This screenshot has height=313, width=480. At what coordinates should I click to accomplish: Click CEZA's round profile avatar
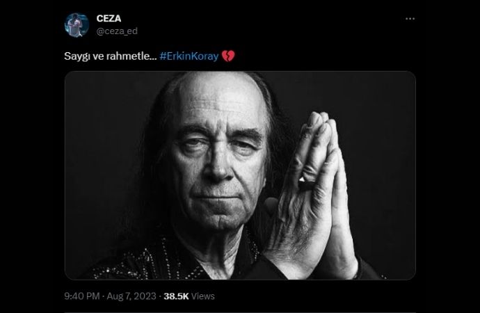(77, 25)
